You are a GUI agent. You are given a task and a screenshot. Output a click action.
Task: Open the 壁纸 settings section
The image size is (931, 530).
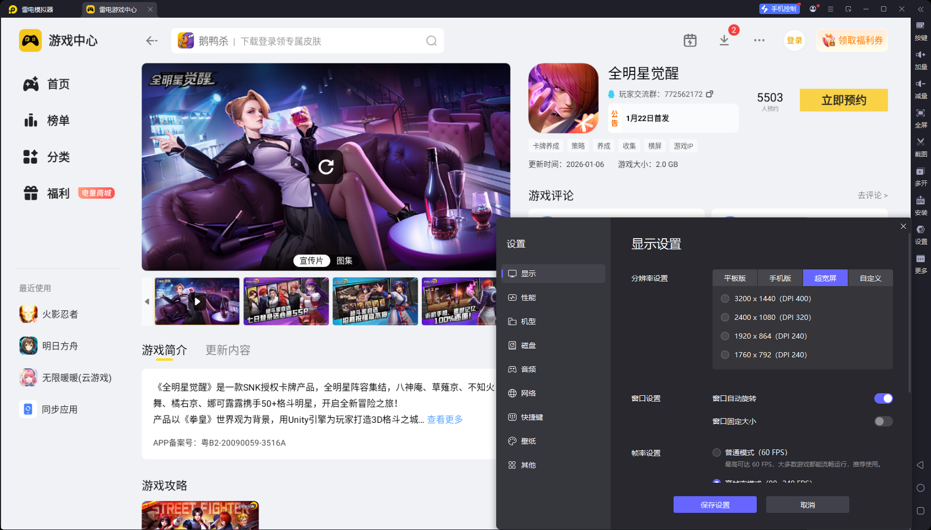(x=553, y=441)
